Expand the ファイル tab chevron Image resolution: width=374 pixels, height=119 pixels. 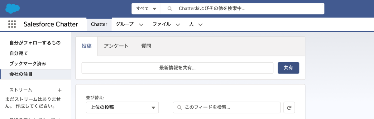click(x=178, y=25)
